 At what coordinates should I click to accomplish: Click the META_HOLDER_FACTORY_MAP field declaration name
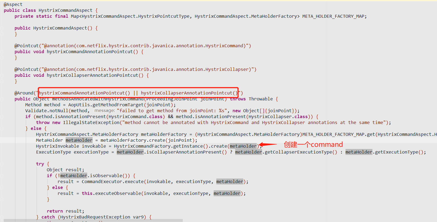pyautogui.click(x=333, y=16)
